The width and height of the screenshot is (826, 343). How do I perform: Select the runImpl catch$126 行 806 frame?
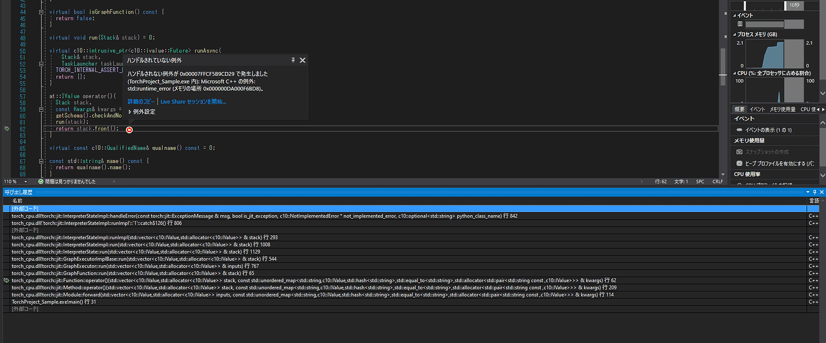[x=411, y=223]
